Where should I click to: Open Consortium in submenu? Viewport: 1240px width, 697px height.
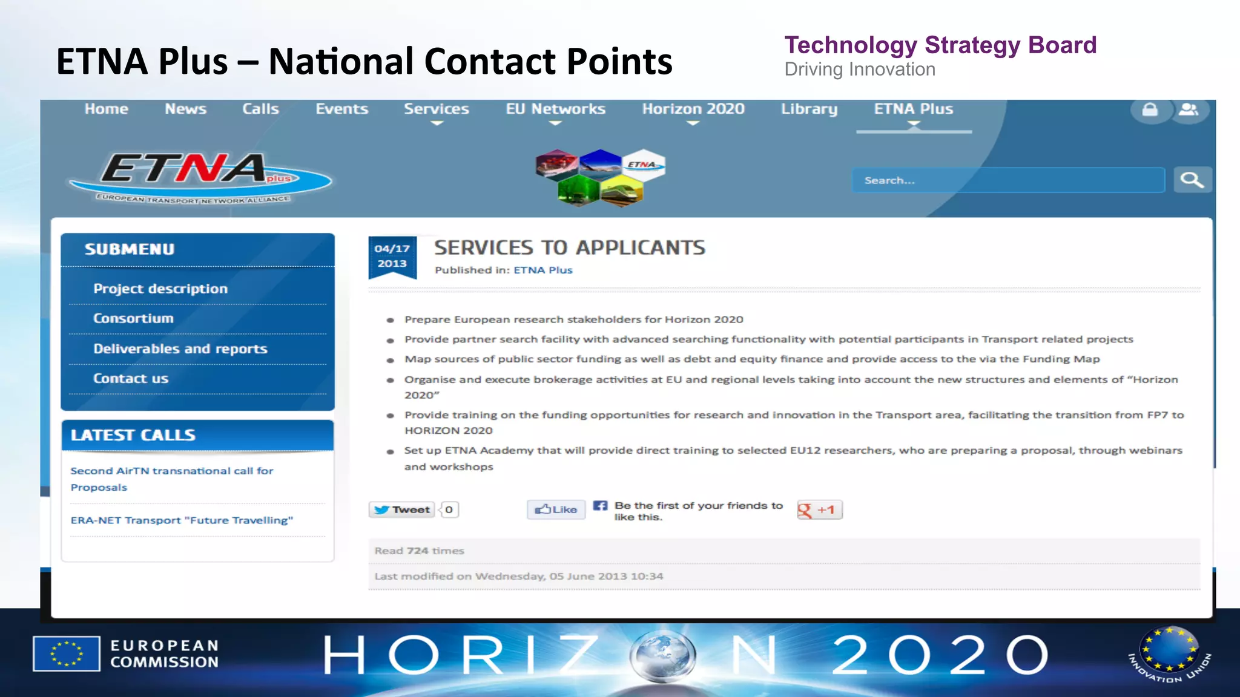point(133,318)
